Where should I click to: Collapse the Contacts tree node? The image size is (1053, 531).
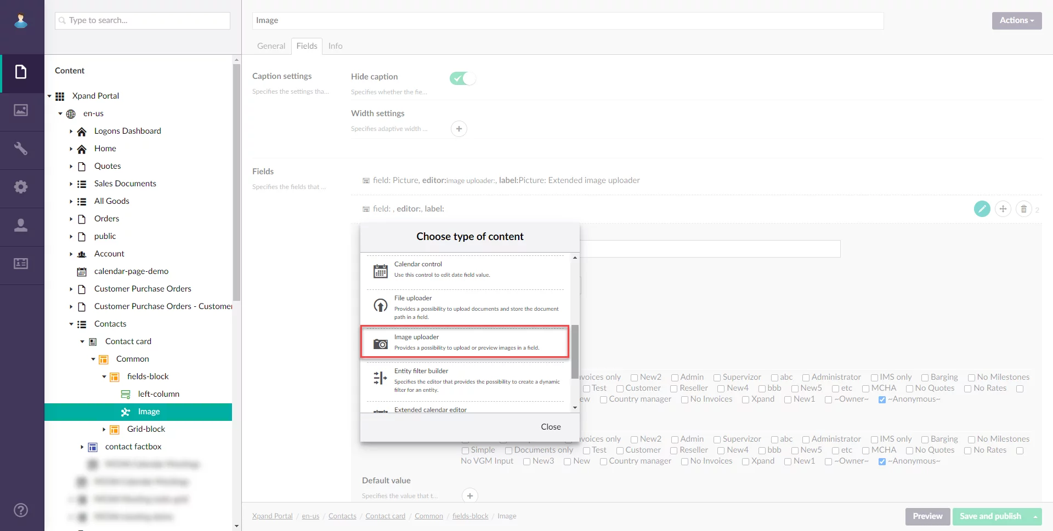pyautogui.click(x=71, y=324)
